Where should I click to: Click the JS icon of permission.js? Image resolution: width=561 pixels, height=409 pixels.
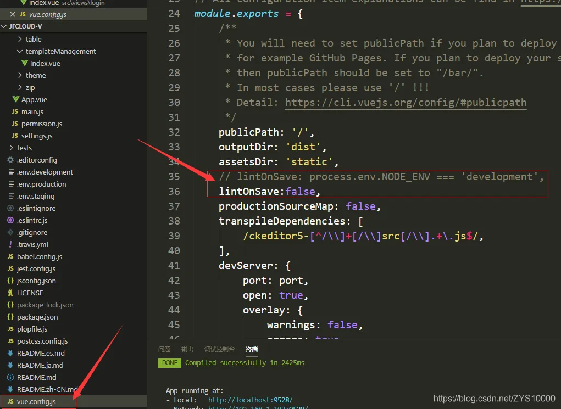pos(15,124)
